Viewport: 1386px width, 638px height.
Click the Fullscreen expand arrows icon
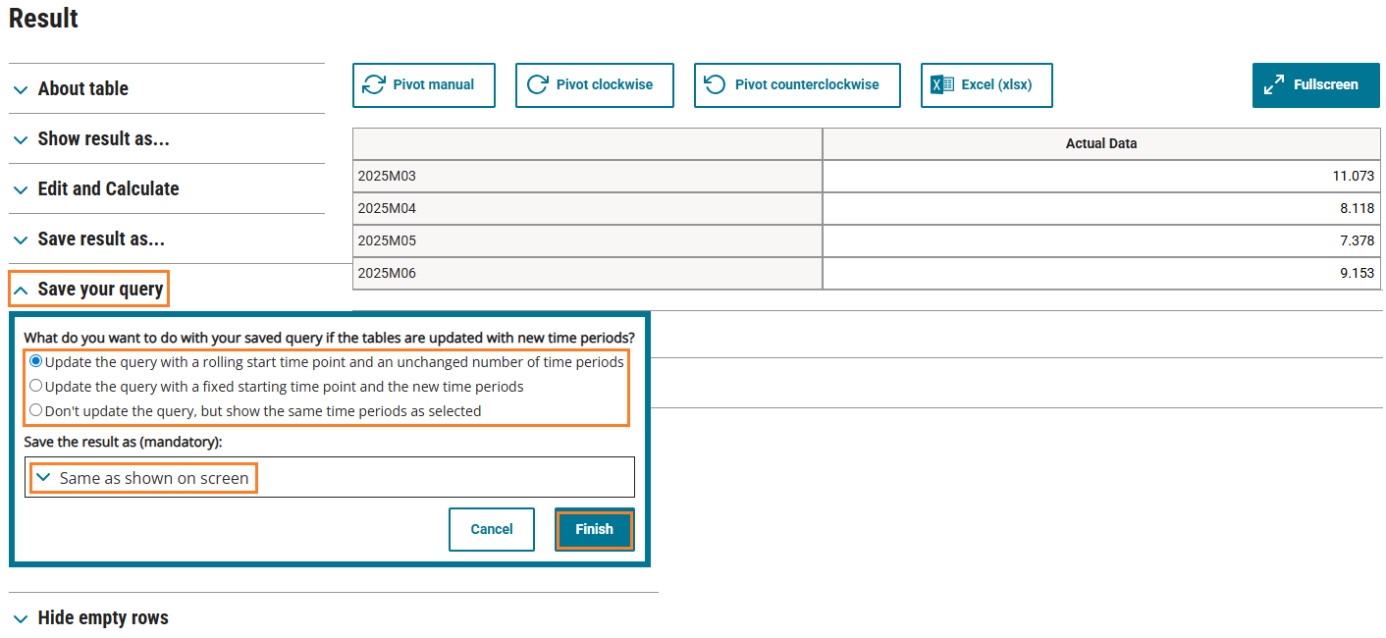click(1274, 84)
